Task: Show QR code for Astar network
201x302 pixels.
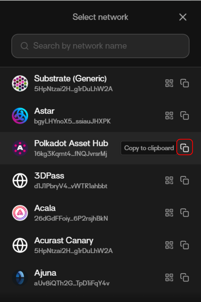Action: click(x=169, y=116)
